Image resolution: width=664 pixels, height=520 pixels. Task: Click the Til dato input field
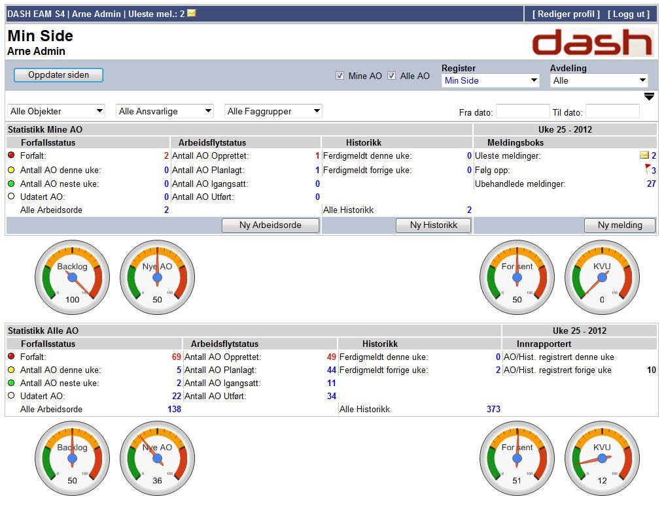point(612,112)
